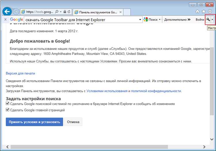This screenshot has height=151, width=216.
Task: Click 'Дата последнего изменения: 1 марта 2012 г.' text
Action: coord(44,31)
